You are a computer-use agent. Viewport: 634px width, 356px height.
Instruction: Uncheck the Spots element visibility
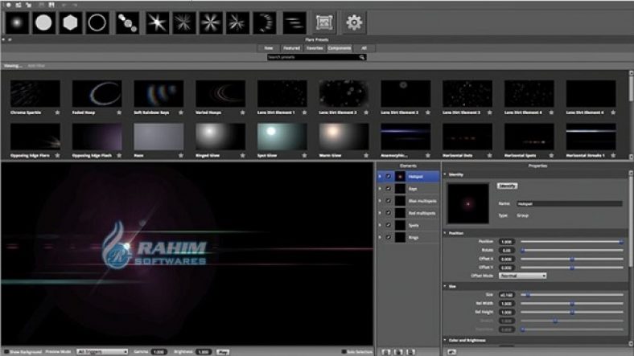click(x=388, y=226)
